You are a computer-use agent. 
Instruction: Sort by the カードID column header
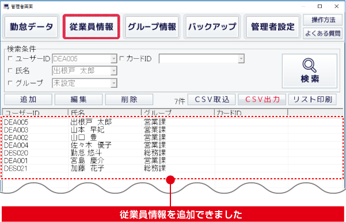(x=251, y=112)
